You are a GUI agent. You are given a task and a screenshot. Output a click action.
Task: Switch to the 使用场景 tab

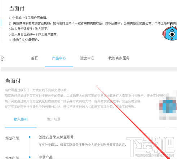tap(53, 119)
